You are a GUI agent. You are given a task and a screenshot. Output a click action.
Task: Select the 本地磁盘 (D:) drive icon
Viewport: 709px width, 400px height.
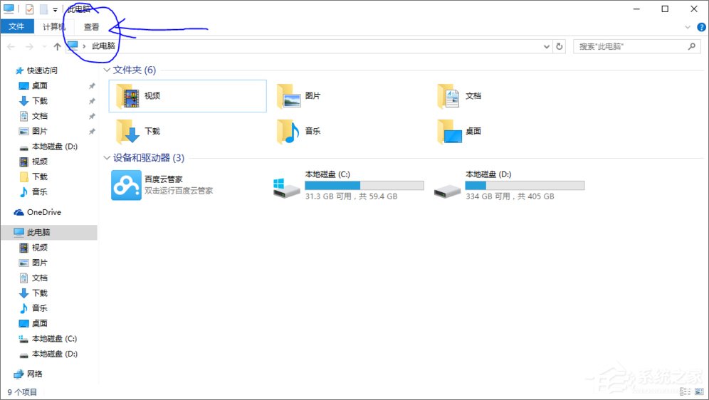point(447,191)
